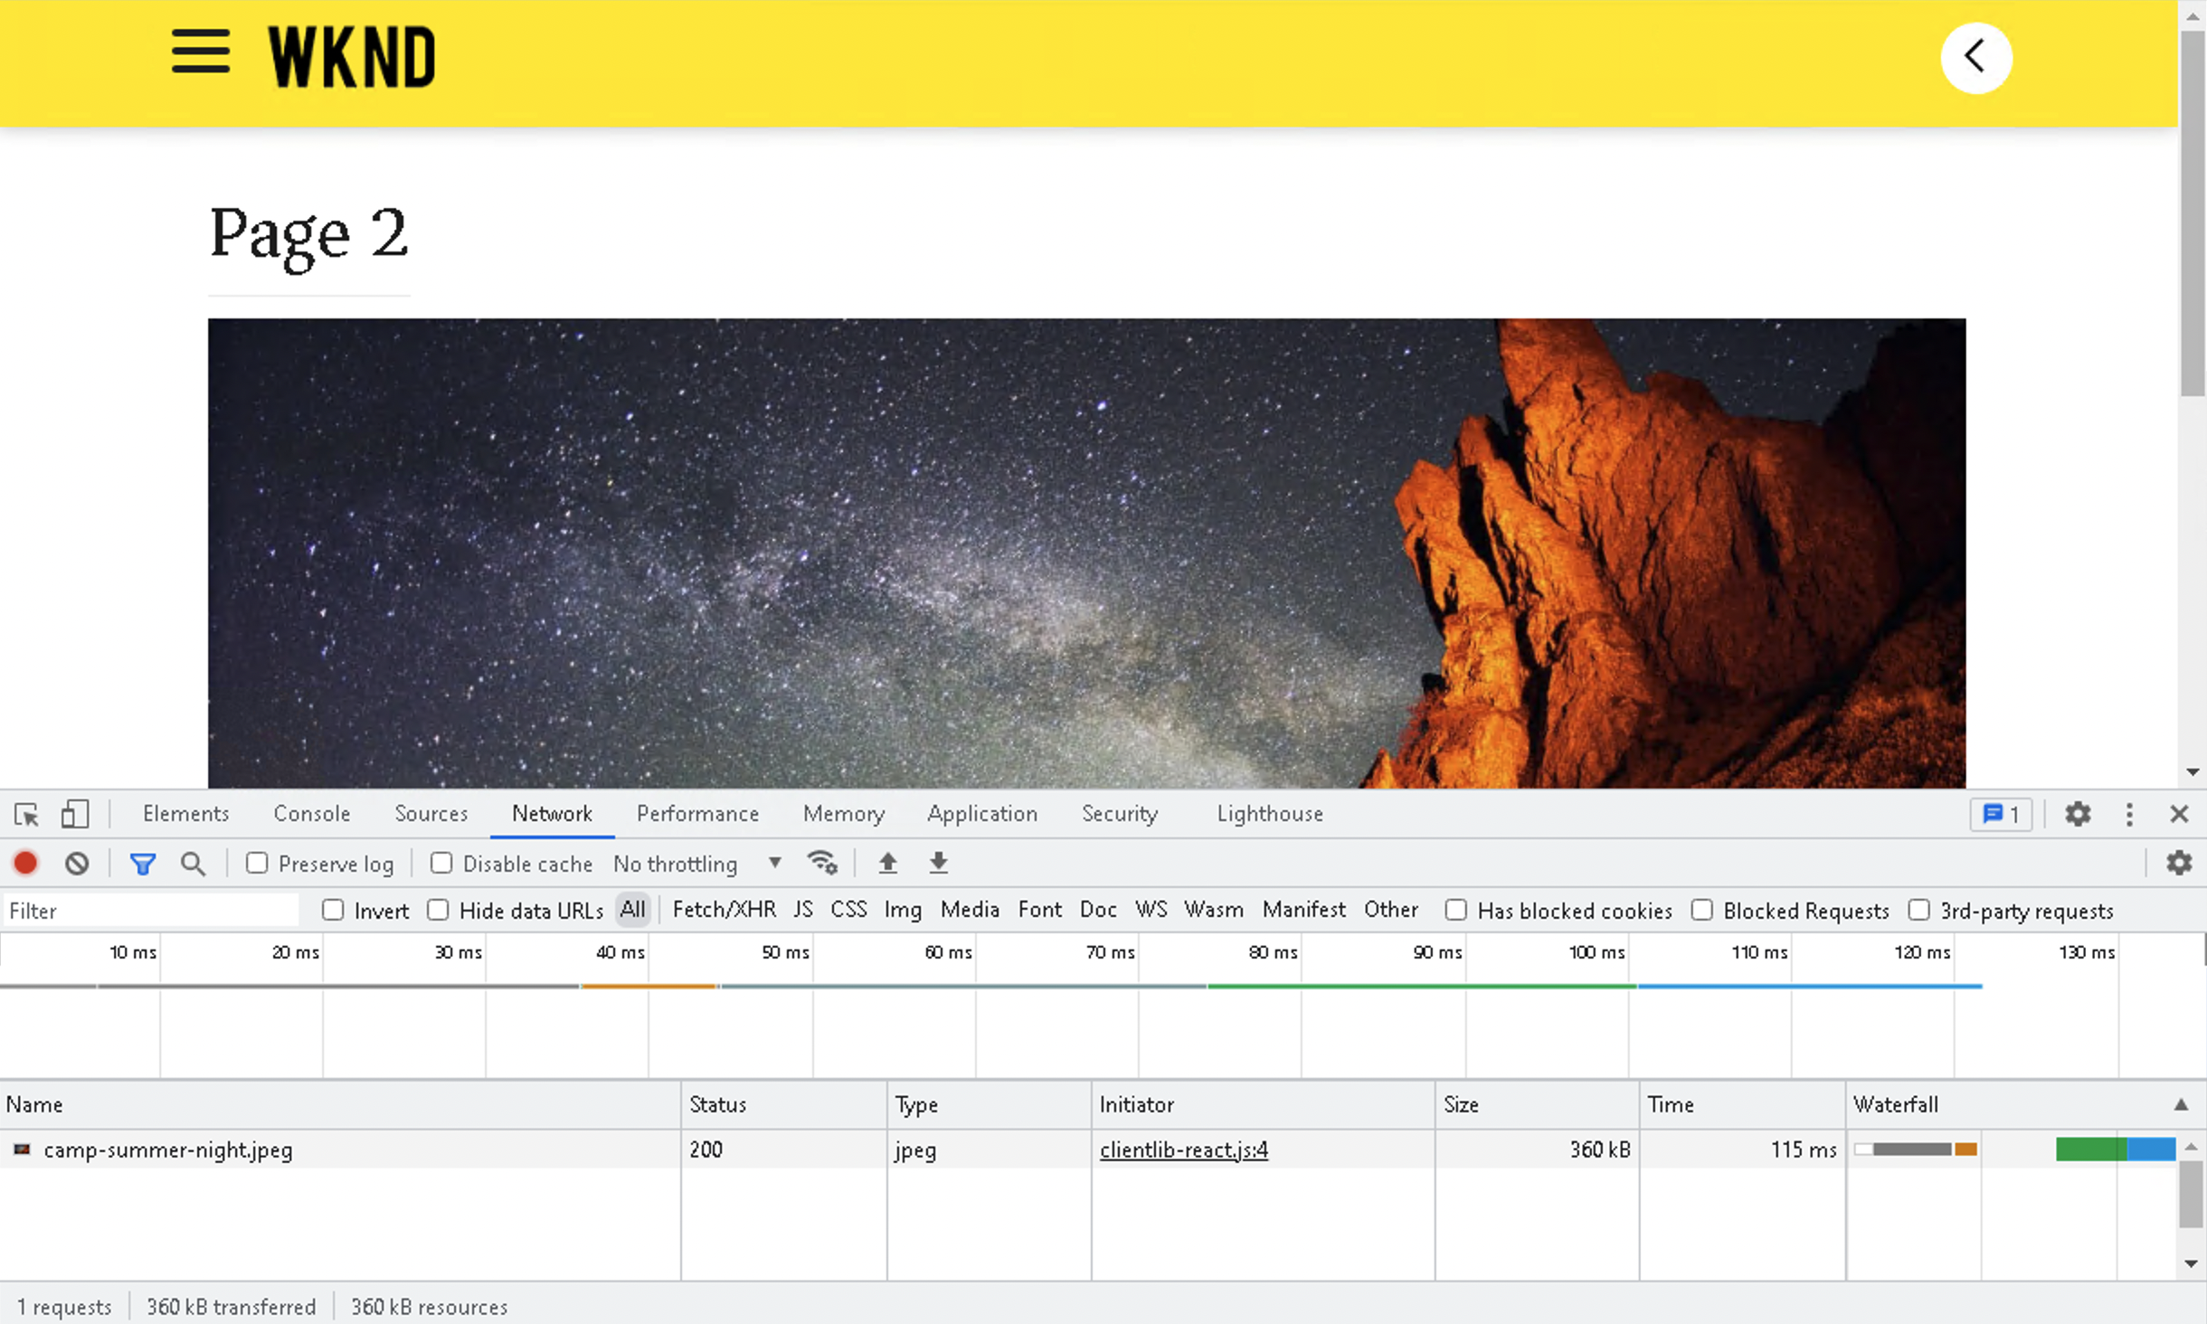Viewport: 2207px width, 1324px height.
Task: Enable the Preserve log checkbox
Action: [258, 864]
